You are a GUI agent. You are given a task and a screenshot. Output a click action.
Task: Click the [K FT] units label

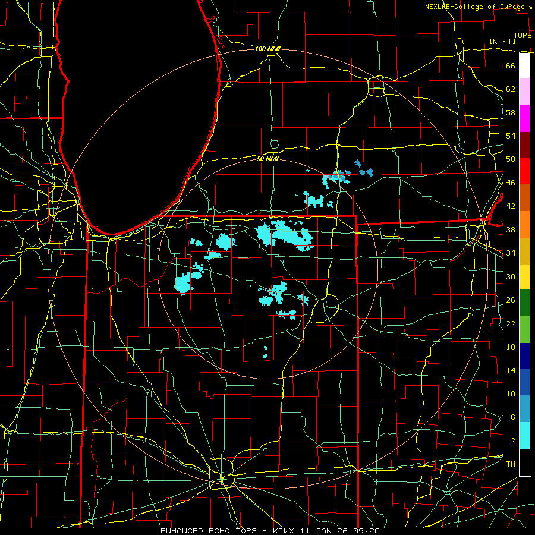click(502, 41)
